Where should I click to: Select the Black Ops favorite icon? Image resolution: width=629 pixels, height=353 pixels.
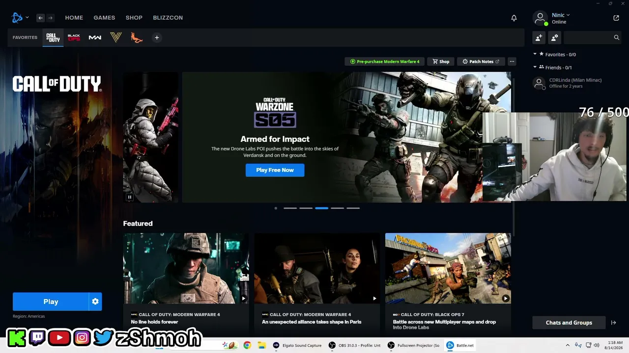click(74, 37)
